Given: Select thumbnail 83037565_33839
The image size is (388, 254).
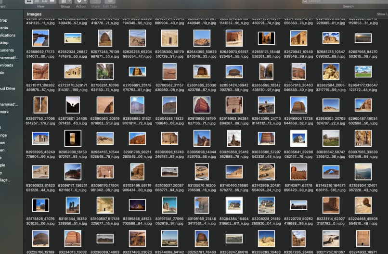Looking at the screenshot, I should pos(363,138).
